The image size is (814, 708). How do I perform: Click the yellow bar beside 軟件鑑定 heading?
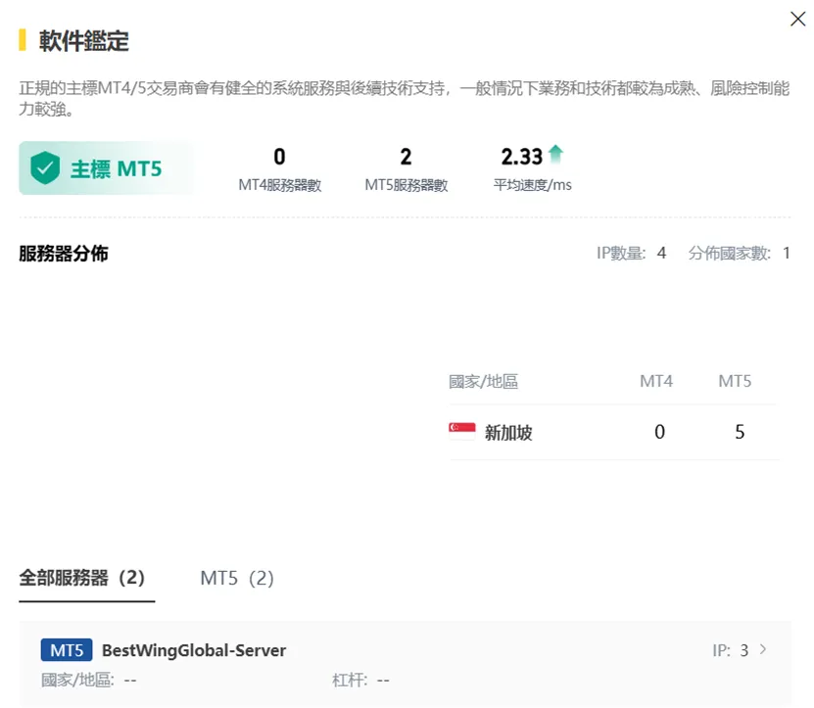(23, 40)
